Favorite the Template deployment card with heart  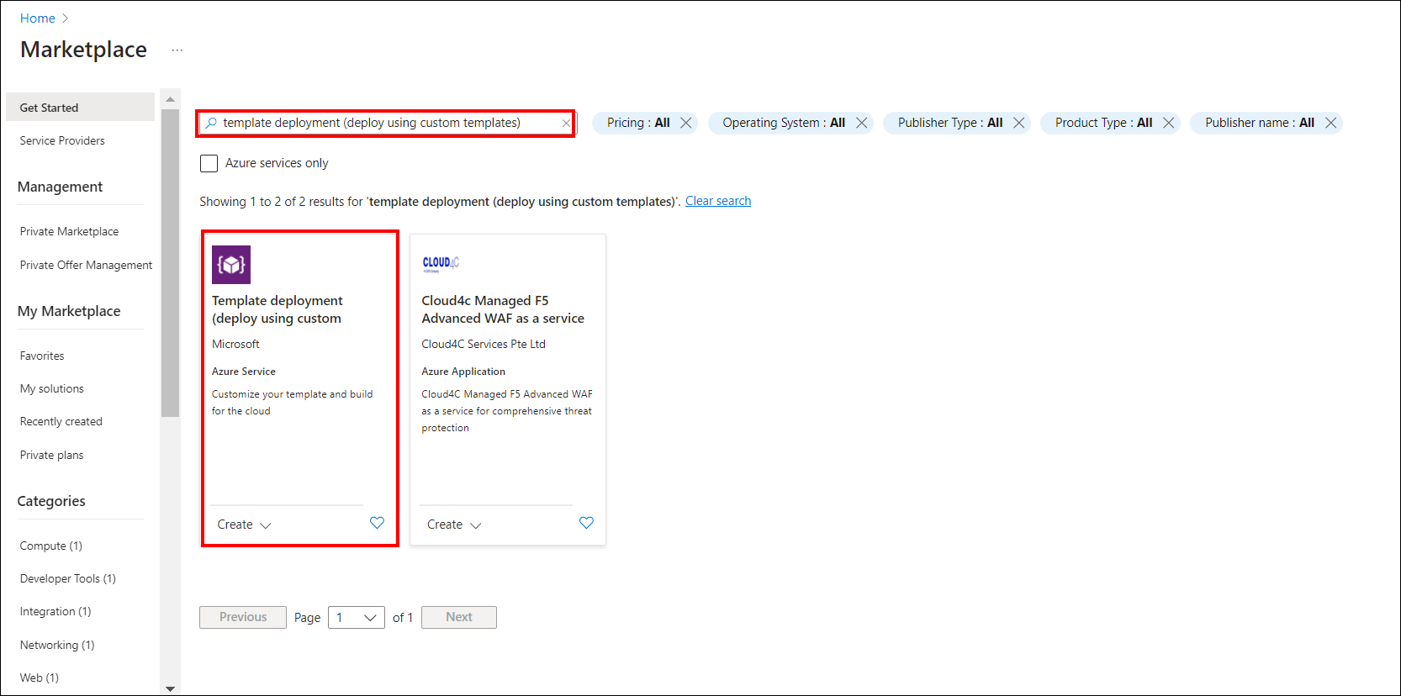pos(377,523)
